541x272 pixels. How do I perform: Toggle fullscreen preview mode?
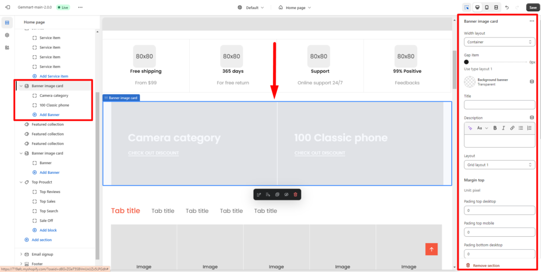[496, 7]
